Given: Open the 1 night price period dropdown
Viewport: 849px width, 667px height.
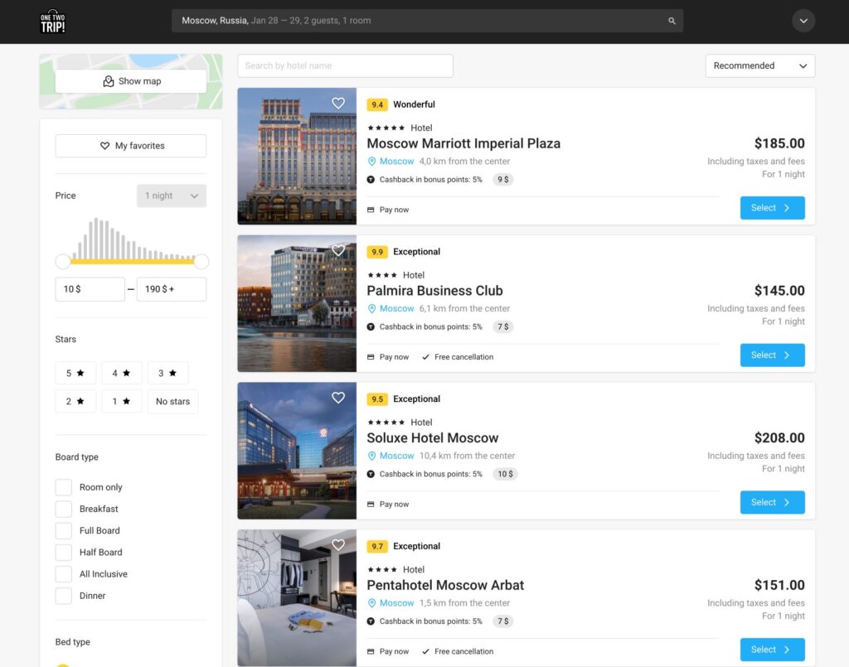Looking at the screenshot, I should tap(171, 196).
